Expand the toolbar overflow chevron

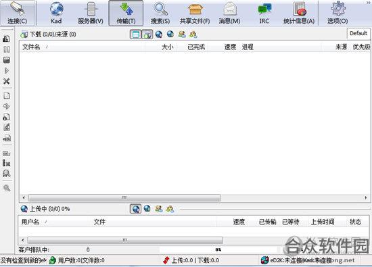(369, 3)
